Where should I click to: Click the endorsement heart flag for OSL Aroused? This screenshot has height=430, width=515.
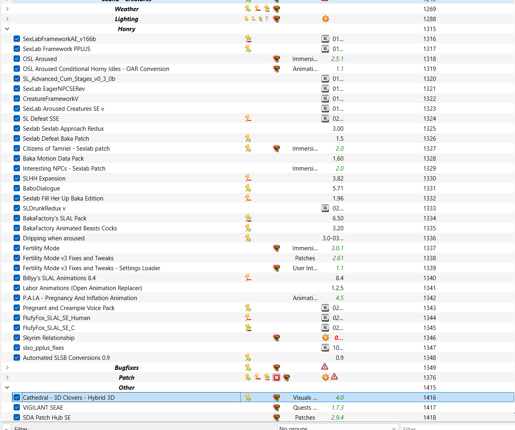pyautogui.click(x=276, y=59)
